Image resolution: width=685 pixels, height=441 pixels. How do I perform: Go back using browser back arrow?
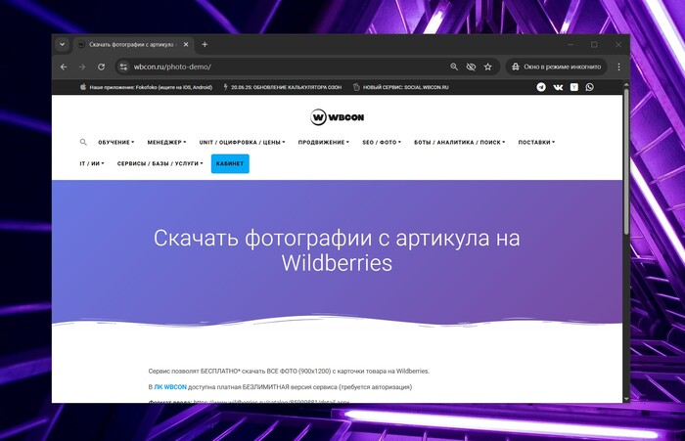click(x=64, y=66)
